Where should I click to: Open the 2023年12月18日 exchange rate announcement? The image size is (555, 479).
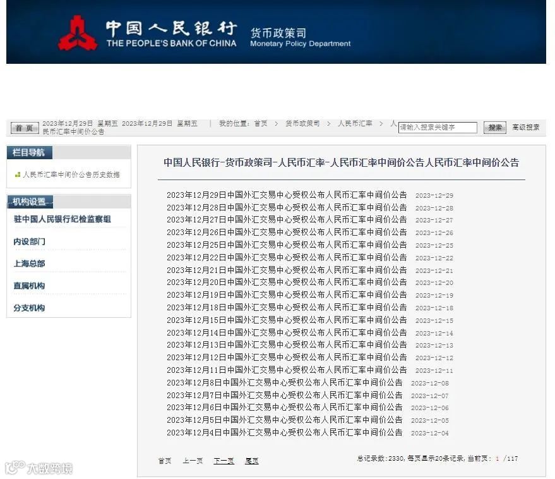287,308
